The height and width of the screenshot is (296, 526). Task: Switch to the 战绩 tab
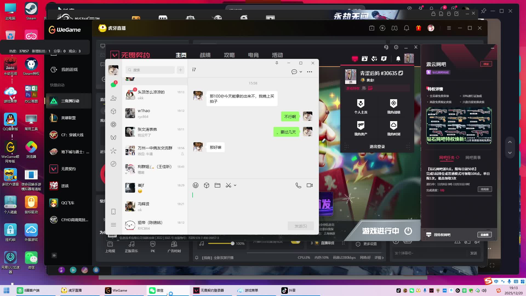[x=205, y=55]
